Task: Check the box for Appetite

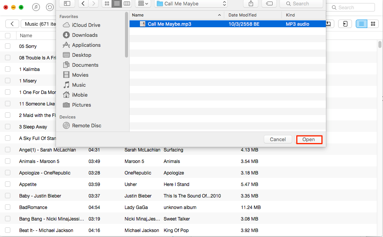Action: pos(8,184)
